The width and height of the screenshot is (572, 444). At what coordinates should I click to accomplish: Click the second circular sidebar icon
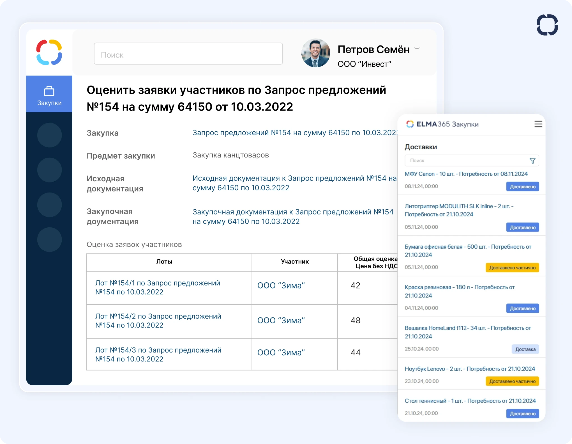click(x=49, y=170)
